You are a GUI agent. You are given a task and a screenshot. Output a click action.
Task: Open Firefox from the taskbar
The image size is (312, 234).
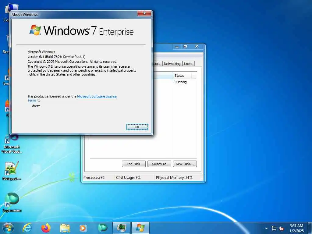tap(46, 228)
